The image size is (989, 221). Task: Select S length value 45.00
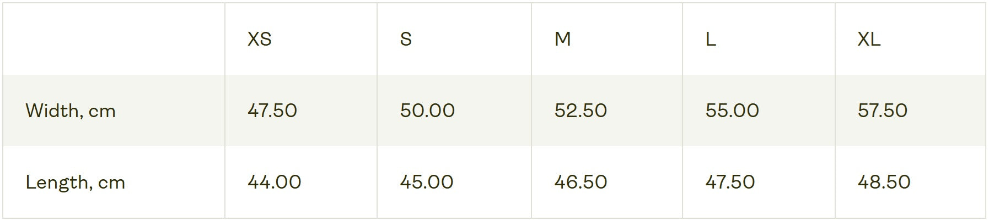click(x=427, y=182)
